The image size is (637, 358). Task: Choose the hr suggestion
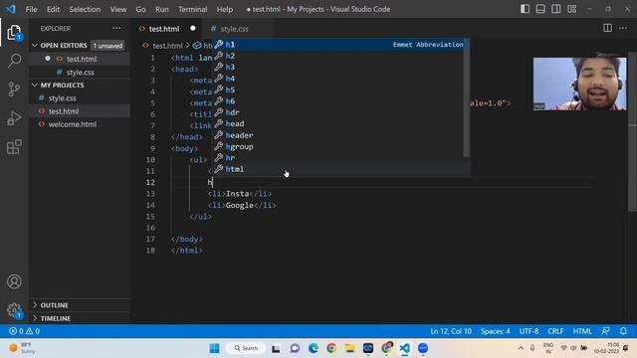339,158
